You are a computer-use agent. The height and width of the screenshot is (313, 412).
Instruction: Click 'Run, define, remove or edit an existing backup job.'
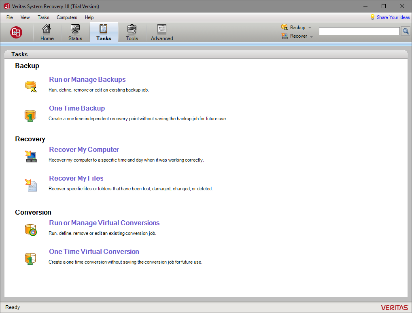tap(98, 90)
